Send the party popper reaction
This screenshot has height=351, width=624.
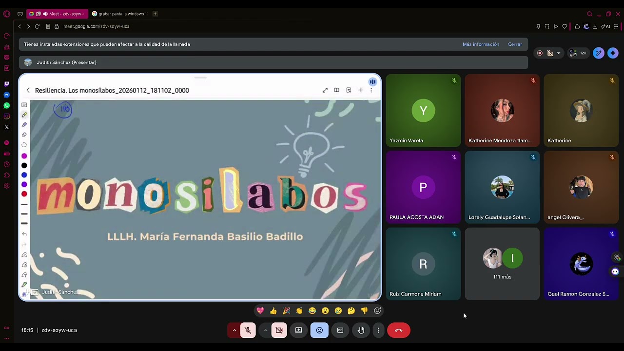point(286,311)
